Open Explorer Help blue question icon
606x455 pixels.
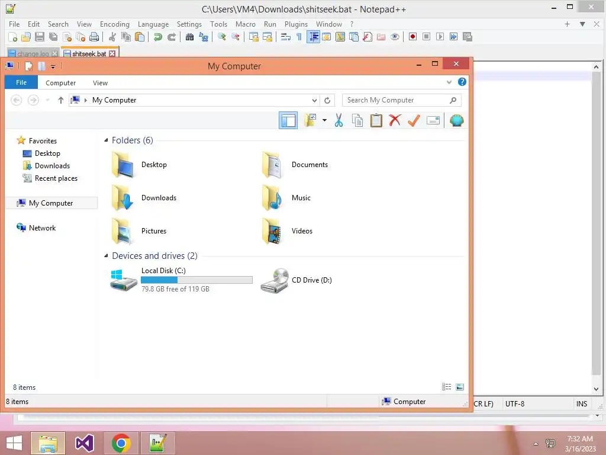click(462, 82)
